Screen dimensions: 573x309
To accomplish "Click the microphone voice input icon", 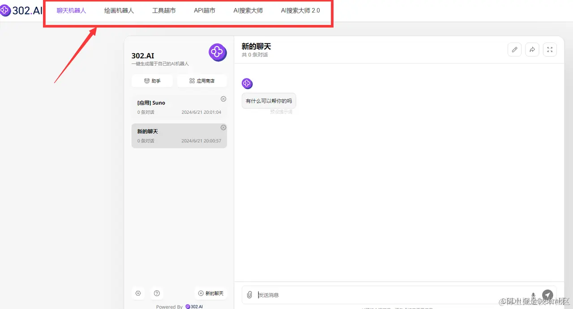I will click(533, 295).
